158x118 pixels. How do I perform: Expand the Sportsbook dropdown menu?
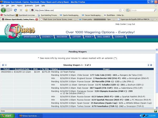pyautogui.click(x=31, y=37)
